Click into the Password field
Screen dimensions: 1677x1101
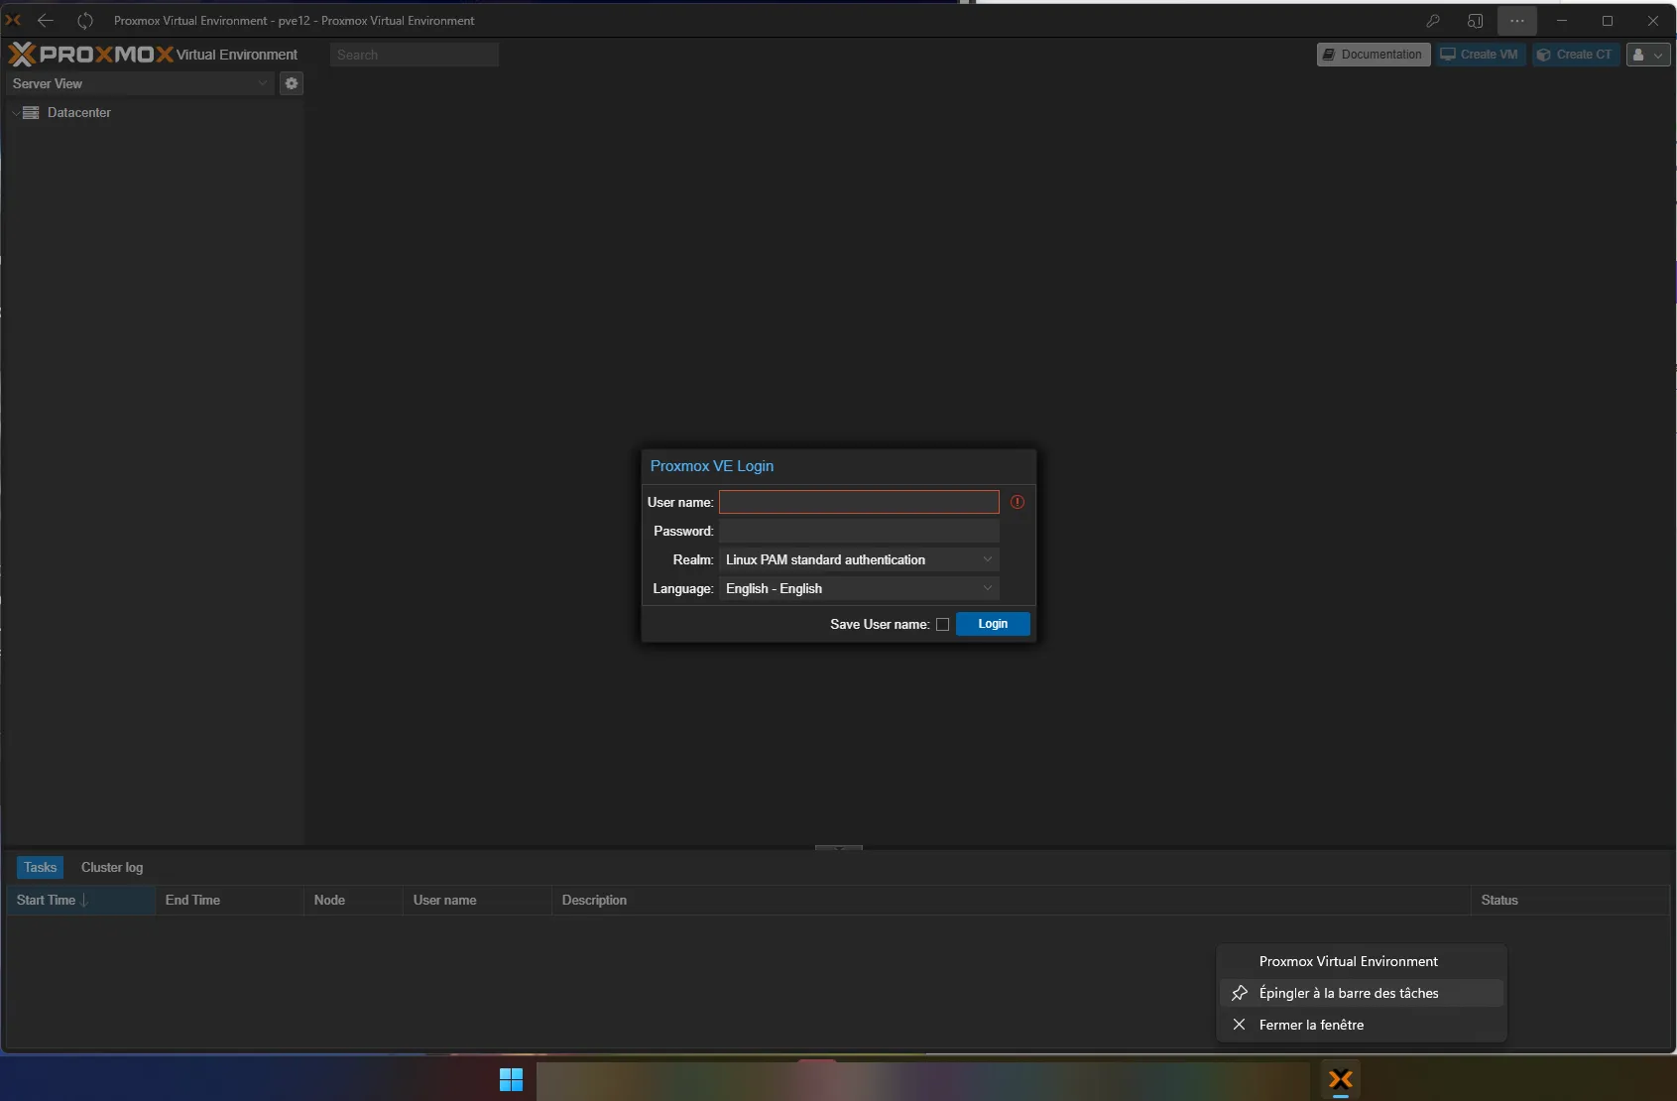[x=858, y=532]
